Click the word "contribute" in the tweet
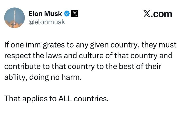The height and width of the screenshot is (114, 182). pos(22,66)
